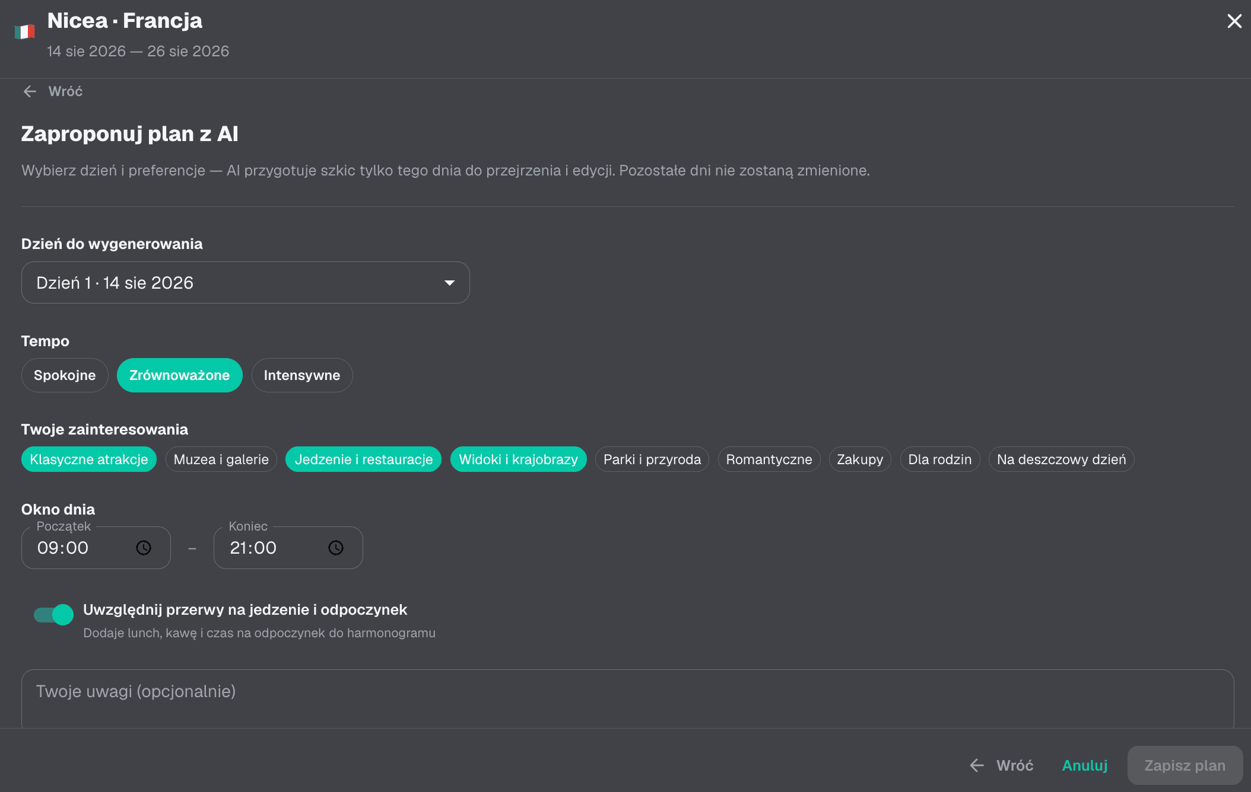Click the Zaproponuj plan z AI heading
Image resolution: width=1251 pixels, height=792 pixels.
click(x=130, y=134)
